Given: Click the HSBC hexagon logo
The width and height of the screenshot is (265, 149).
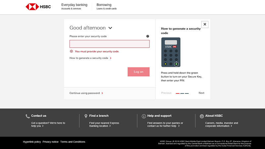Looking at the screenshot, I should 32,7.
